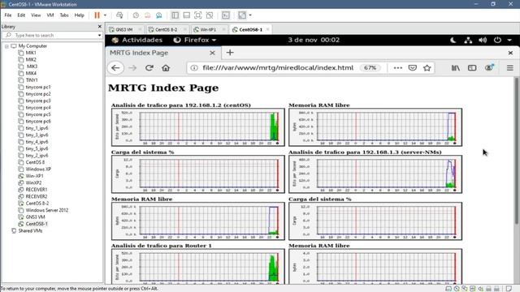Image resolution: width=520 pixels, height=292 pixels.
Task: Switch to the GNS3 VM tab
Action: pyautogui.click(x=124, y=29)
